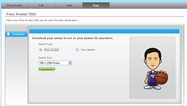
Task: Click the Fooz Button label text
Action: pyautogui.click(x=88, y=50)
